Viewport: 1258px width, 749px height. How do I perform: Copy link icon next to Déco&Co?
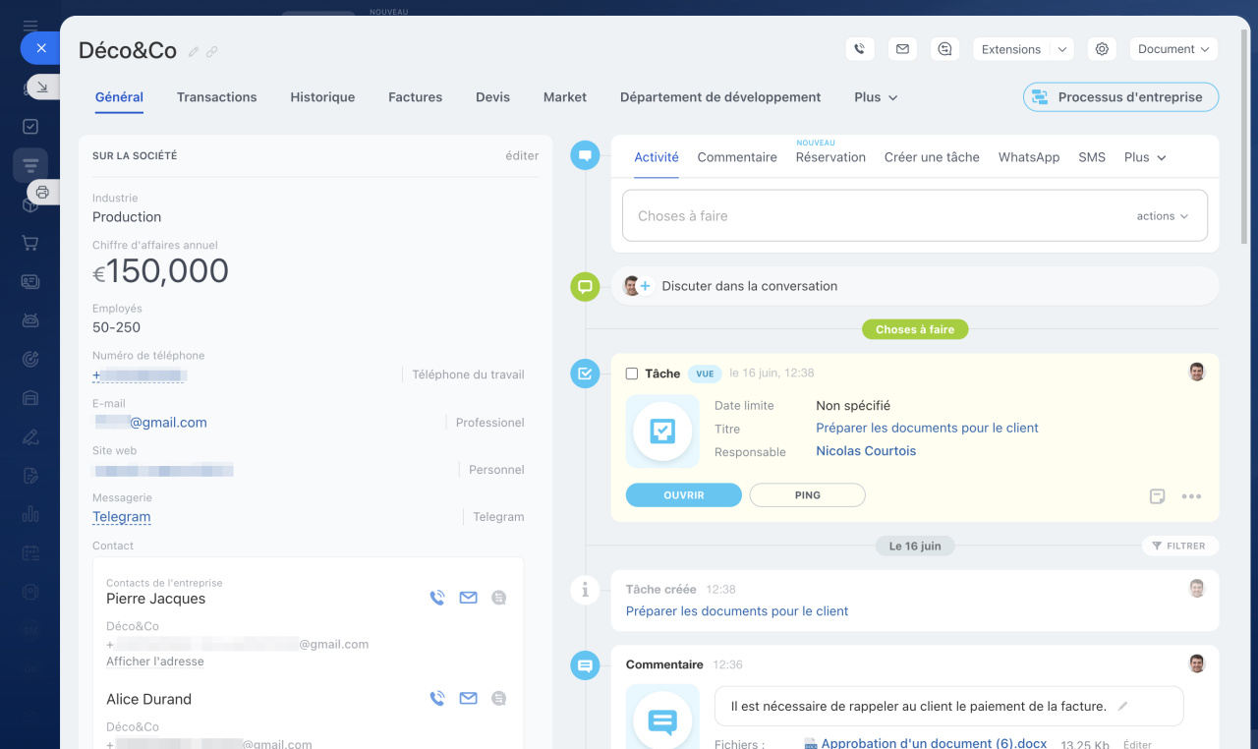tap(212, 51)
